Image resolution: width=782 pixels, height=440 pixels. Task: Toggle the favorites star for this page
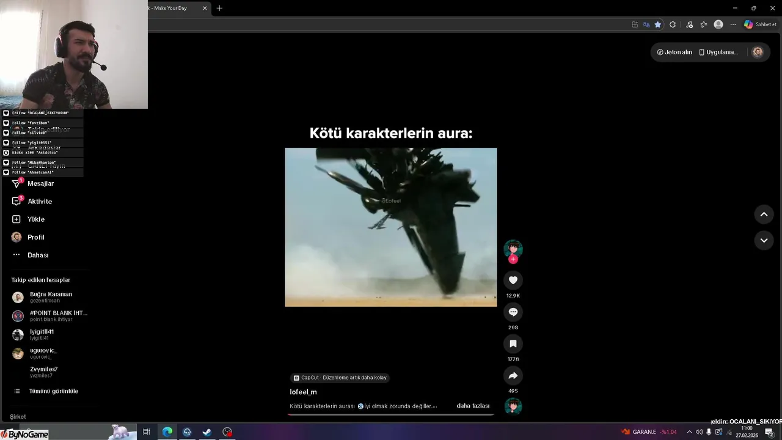coord(658,24)
